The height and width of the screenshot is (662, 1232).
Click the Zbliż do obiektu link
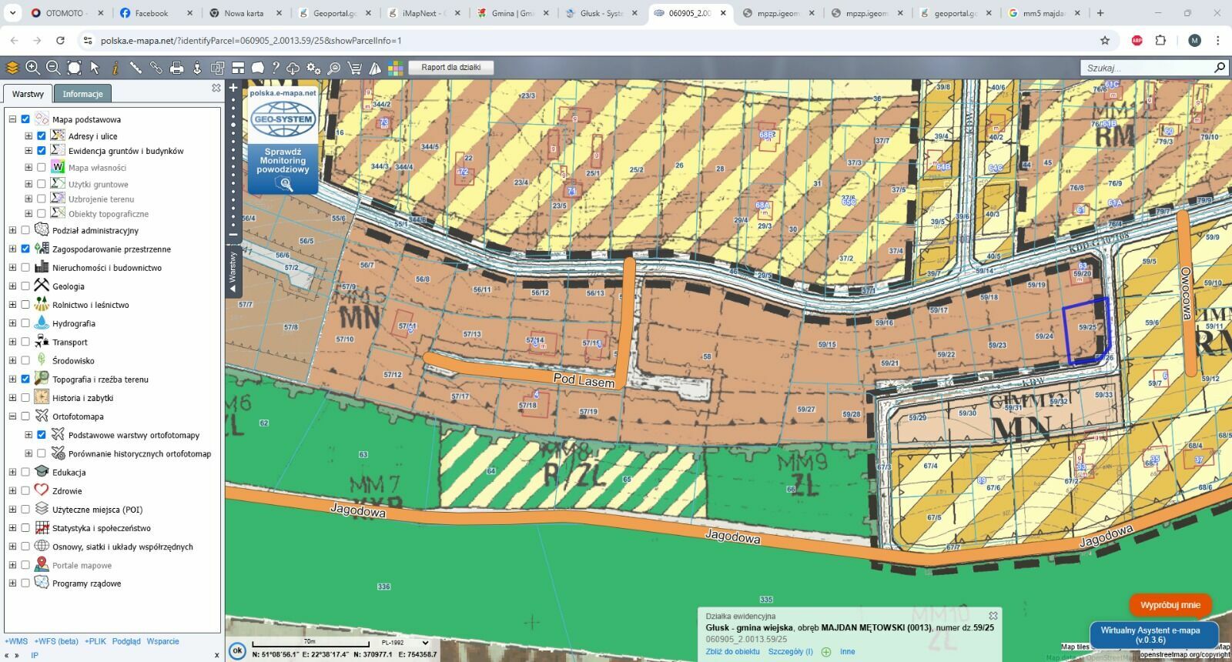(x=732, y=651)
